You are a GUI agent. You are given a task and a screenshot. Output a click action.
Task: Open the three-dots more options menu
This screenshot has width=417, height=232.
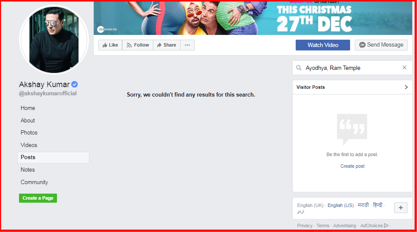click(187, 45)
